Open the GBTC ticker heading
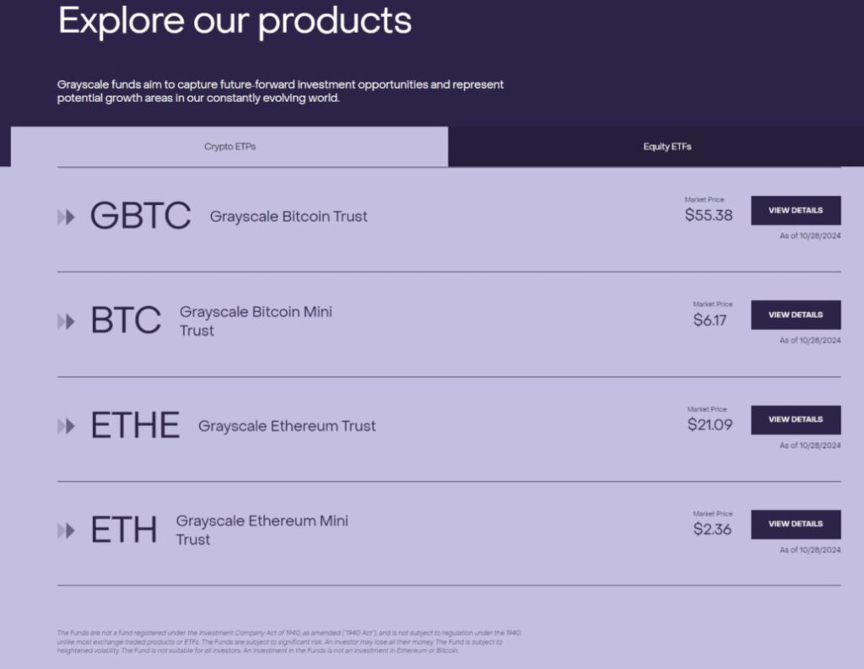864x669 pixels. click(141, 216)
